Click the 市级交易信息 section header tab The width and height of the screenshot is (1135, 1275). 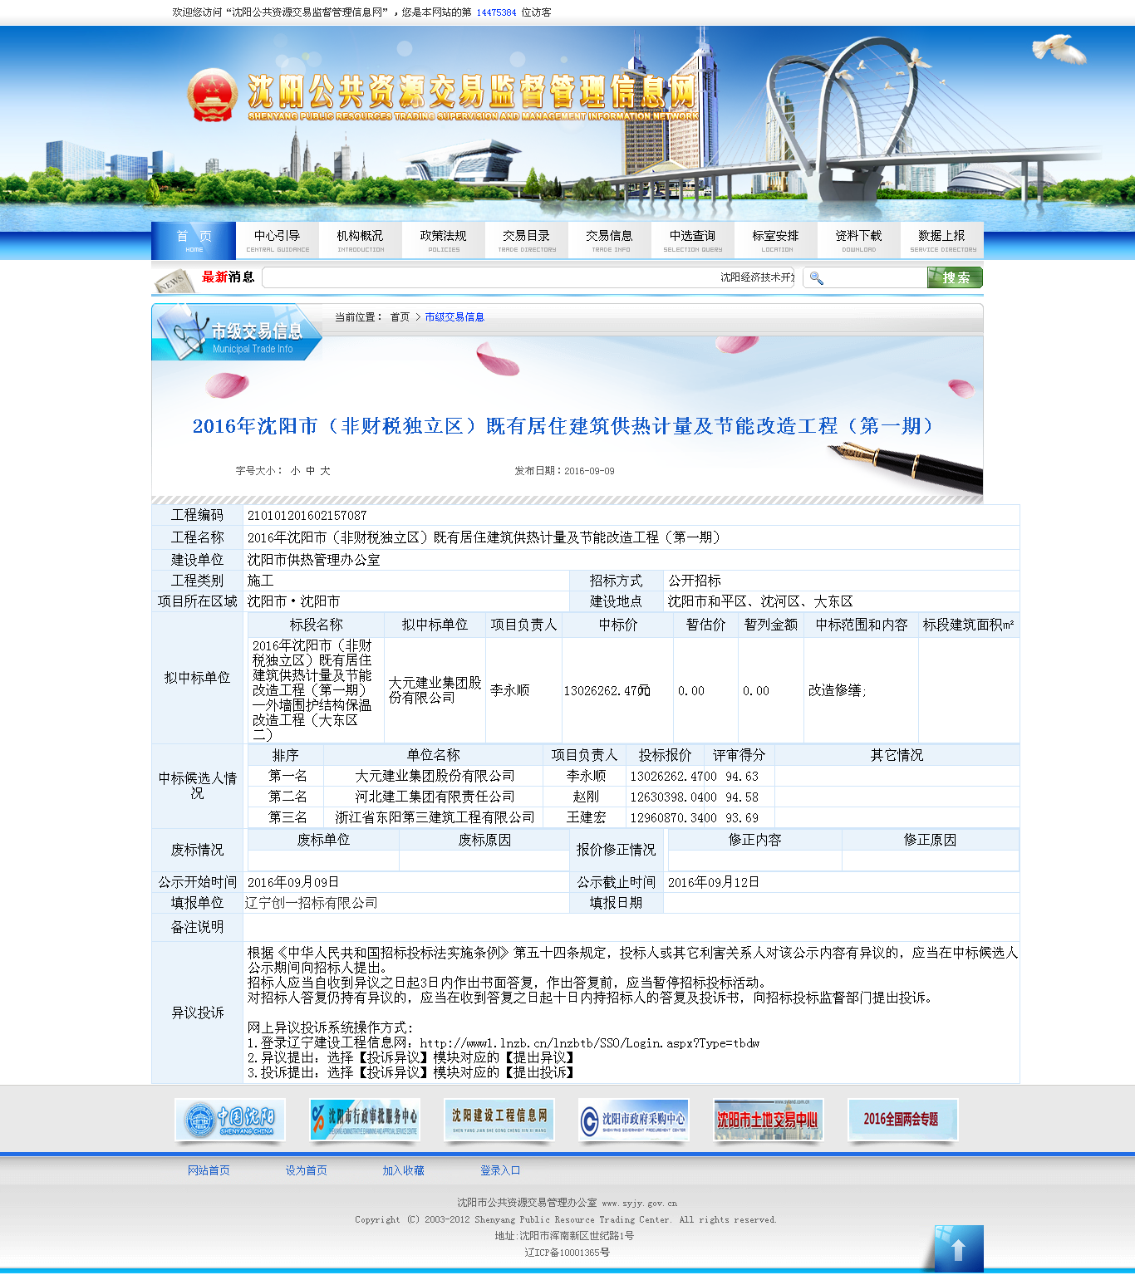point(237,332)
